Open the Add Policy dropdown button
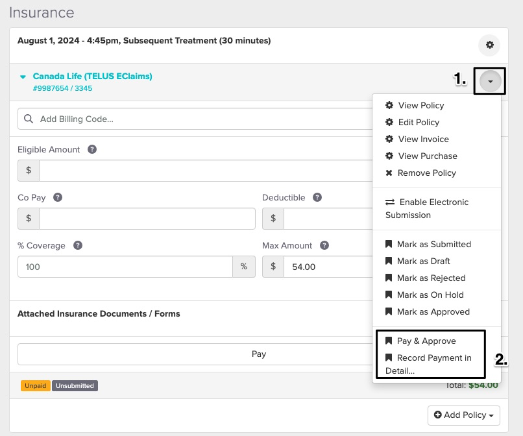 coord(464,415)
